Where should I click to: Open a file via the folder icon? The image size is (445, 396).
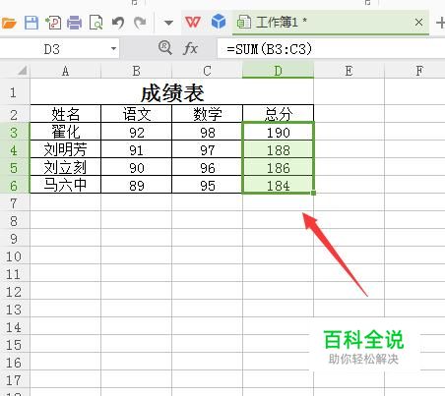point(9,23)
